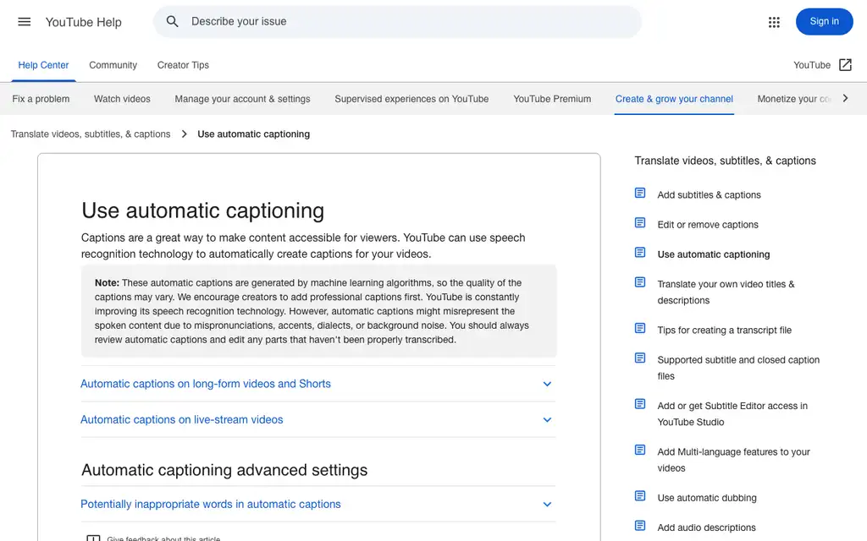Click the YouTube external link icon
Viewport: 867px width, 541px height.
pos(845,65)
